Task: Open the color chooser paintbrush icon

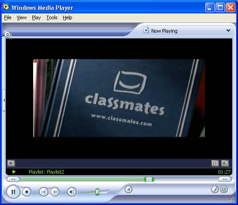Action: coord(215,189)
